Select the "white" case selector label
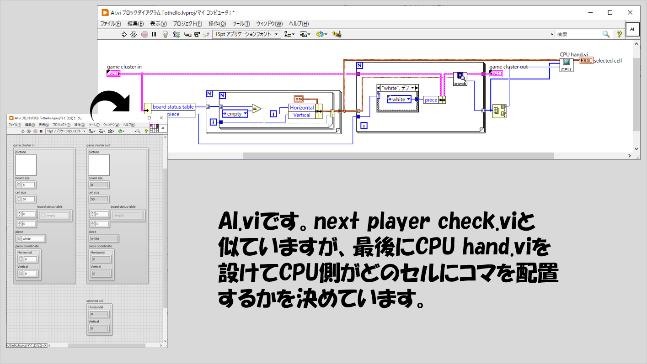Screen dimensions: 647x364 (x=395, y=88)
